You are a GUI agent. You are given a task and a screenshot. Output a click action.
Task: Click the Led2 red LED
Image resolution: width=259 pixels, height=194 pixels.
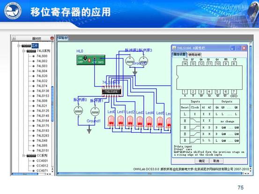[130, 121]
